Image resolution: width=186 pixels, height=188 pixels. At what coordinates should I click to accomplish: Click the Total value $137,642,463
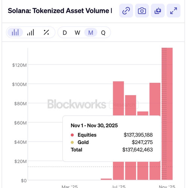pyautogui.click(x=137, y=150)
